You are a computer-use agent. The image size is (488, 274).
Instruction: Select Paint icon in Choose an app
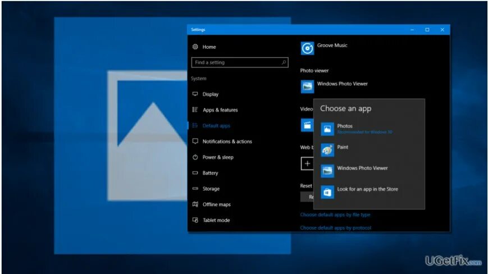click(x=327, y=150)
